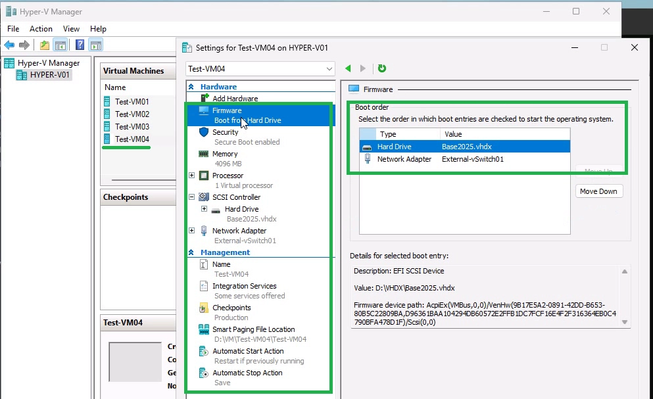Click the Move Down button
Viewport: 653px width, 399px height.
599,191
